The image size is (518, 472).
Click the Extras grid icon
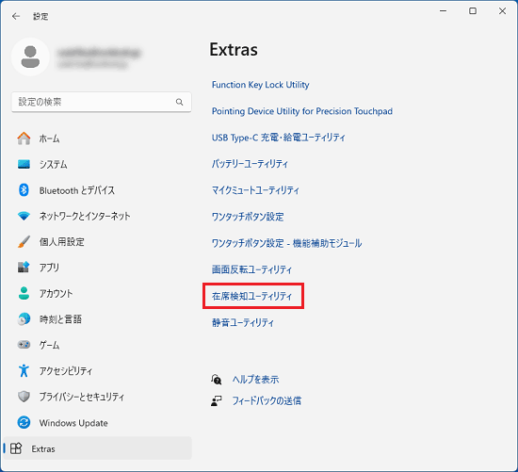[16, 448]
